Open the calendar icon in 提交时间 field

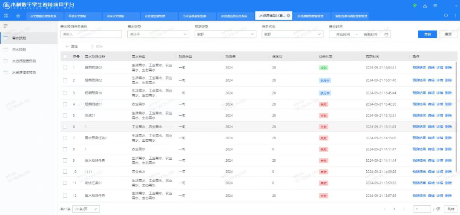pos(386,34)
